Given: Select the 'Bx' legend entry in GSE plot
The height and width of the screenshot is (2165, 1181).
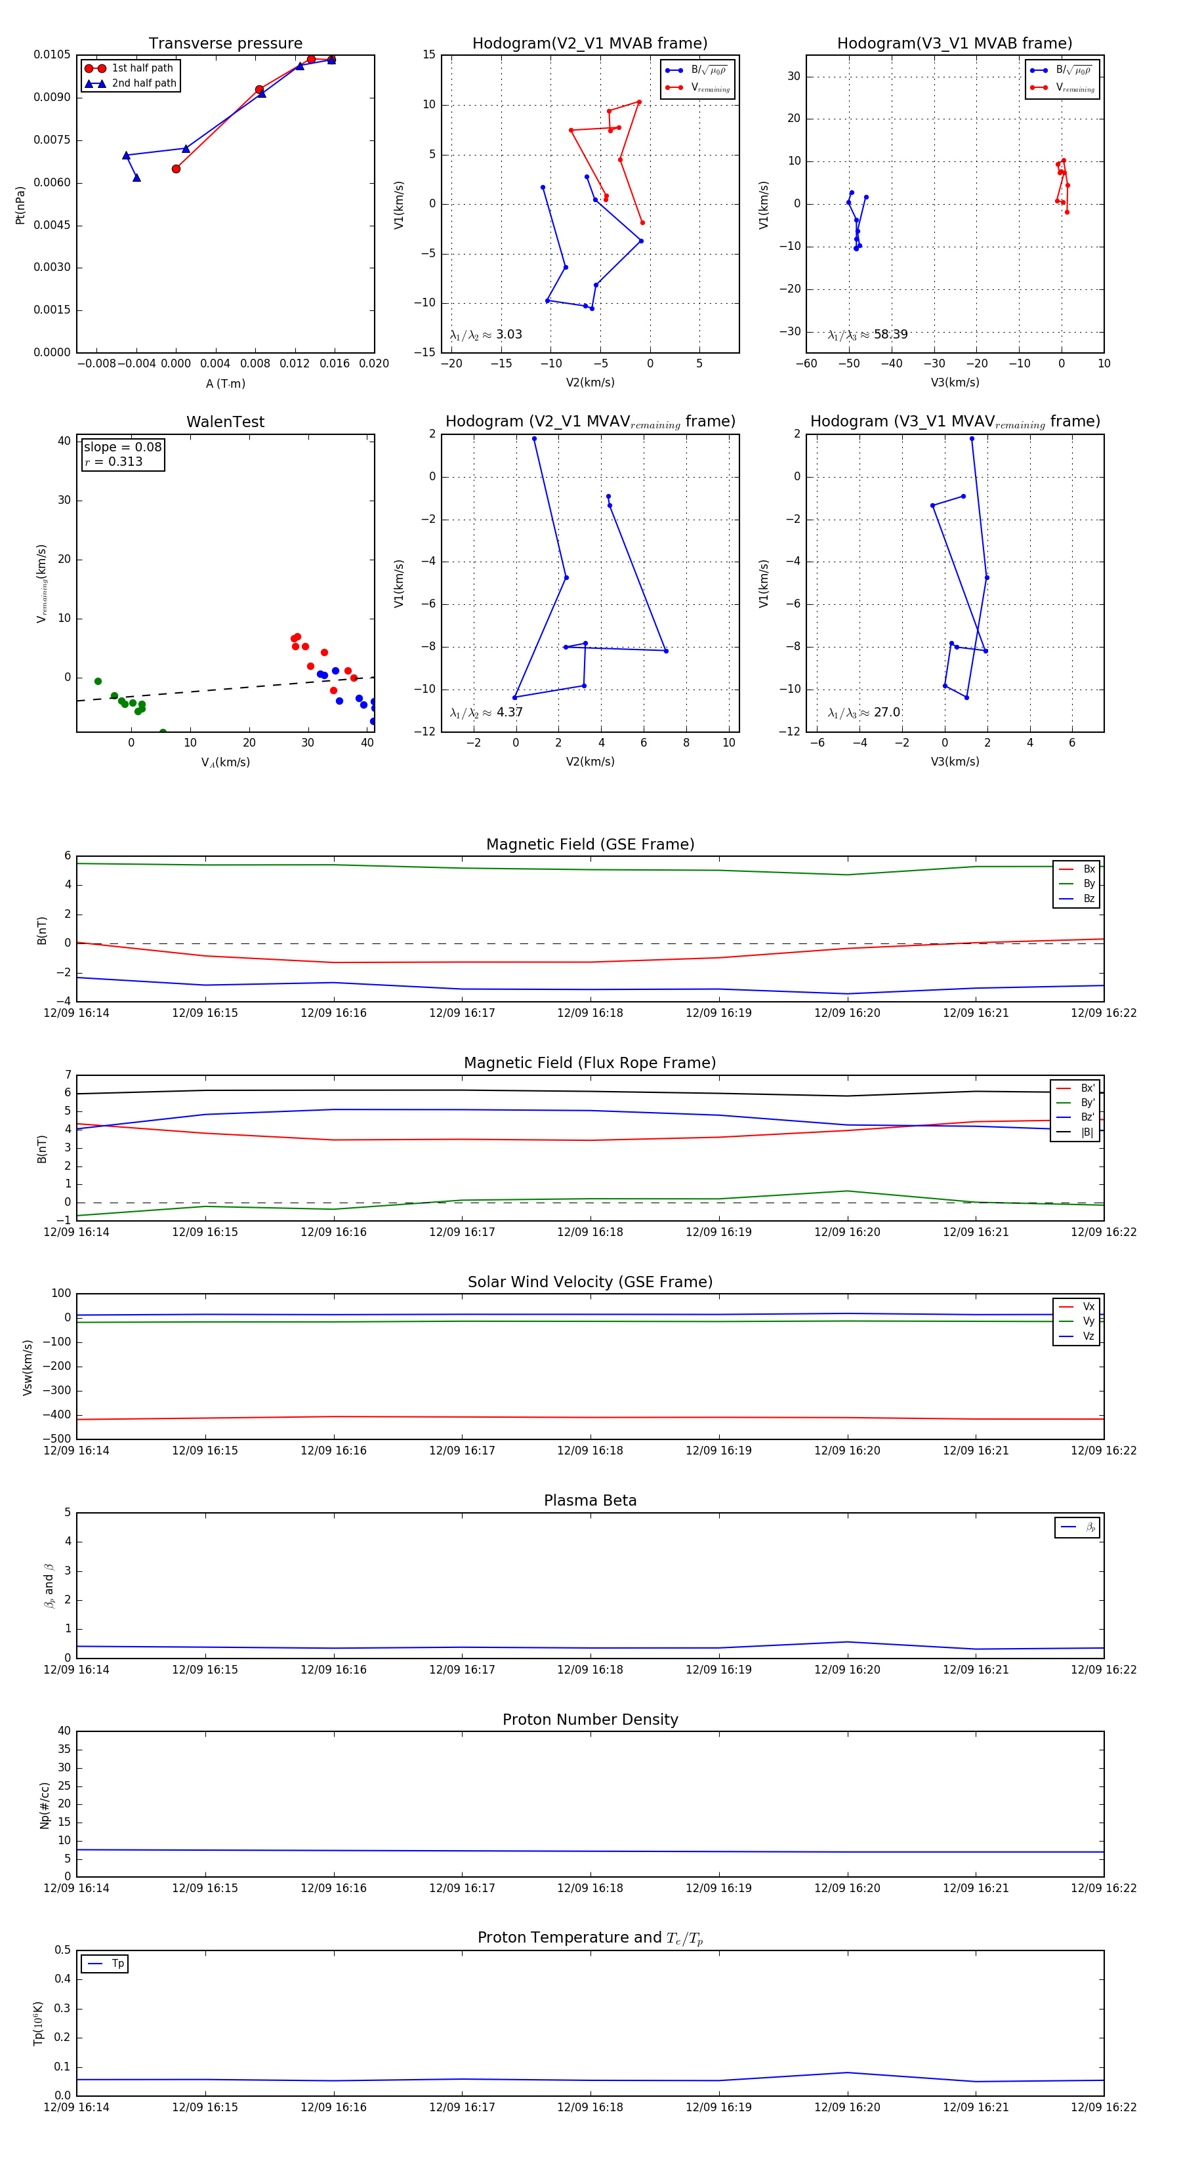Looking at the screenshot, I should (1077, 869).
